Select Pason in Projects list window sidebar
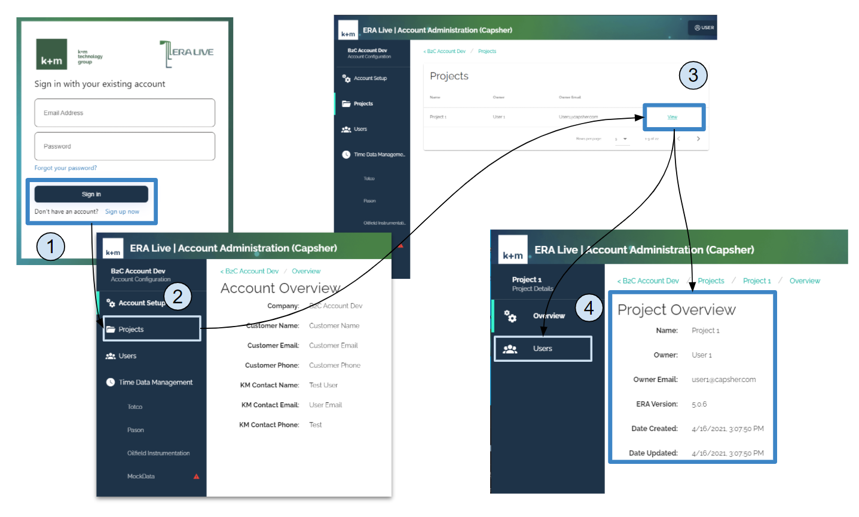 click(x=369, y=201)
